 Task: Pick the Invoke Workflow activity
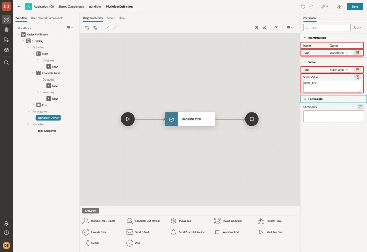pos(228,221)
